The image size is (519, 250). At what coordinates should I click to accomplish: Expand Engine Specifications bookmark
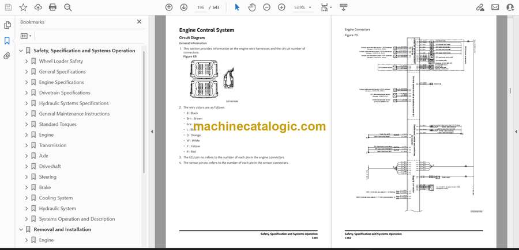[x=27, y=82]
